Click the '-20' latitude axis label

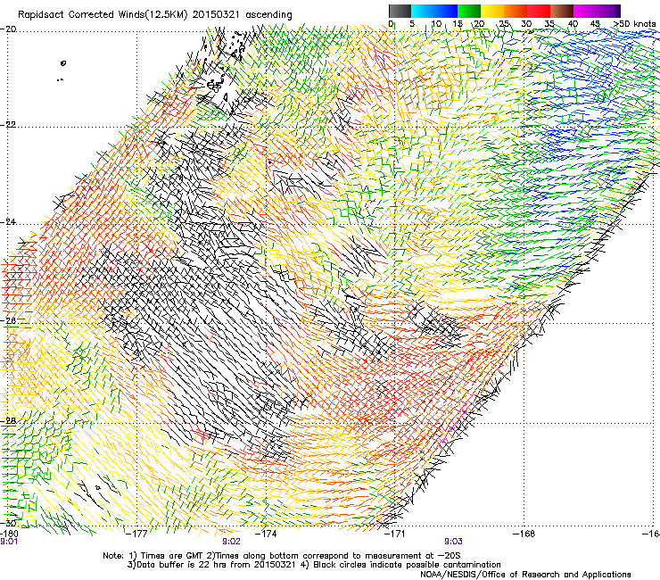click(8, 29)
